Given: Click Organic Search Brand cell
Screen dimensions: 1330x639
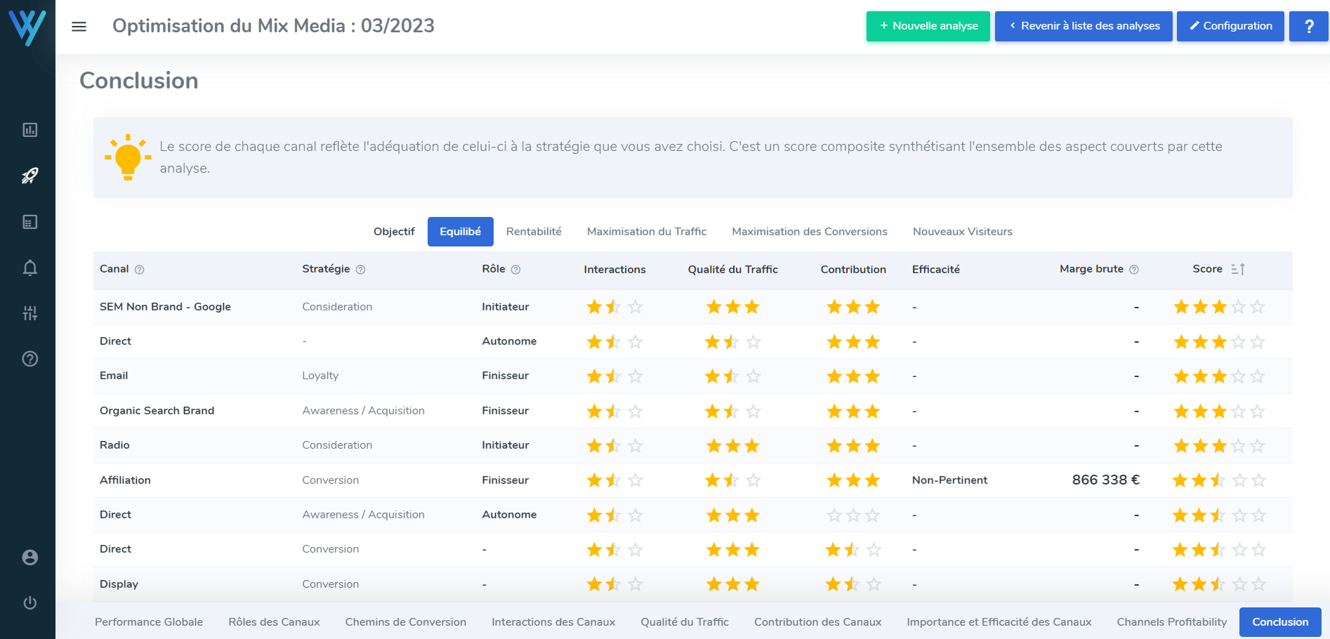Looking at the screenshot, I should [157, 411].
